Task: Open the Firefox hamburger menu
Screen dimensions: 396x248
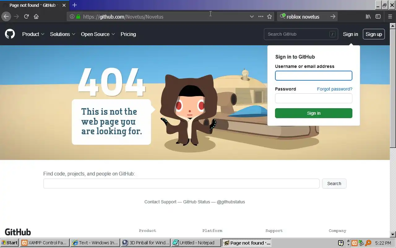Action: [x=390, y=16]
